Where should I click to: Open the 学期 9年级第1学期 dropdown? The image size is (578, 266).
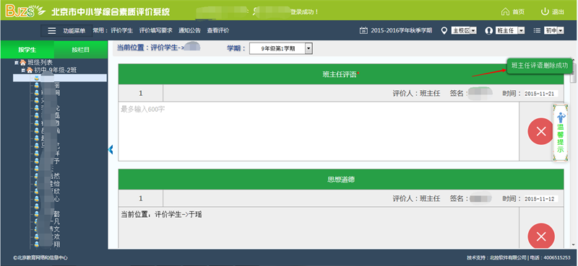[x=281, y=48]
